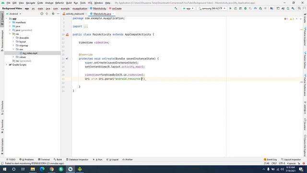Open the Build menu
Viewport: 307px width, 173px height.
[69, 3]
